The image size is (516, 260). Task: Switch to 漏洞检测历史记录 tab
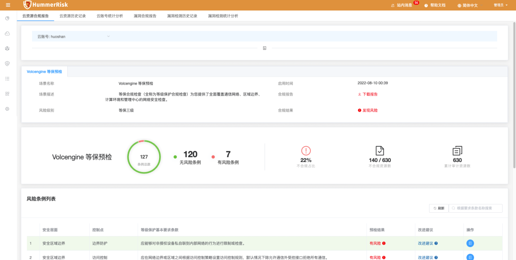(183, 16)
